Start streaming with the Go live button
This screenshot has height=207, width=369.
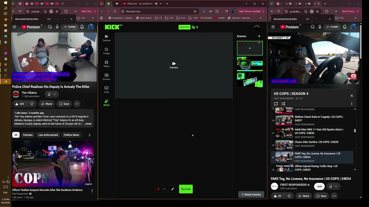[186, 189]
